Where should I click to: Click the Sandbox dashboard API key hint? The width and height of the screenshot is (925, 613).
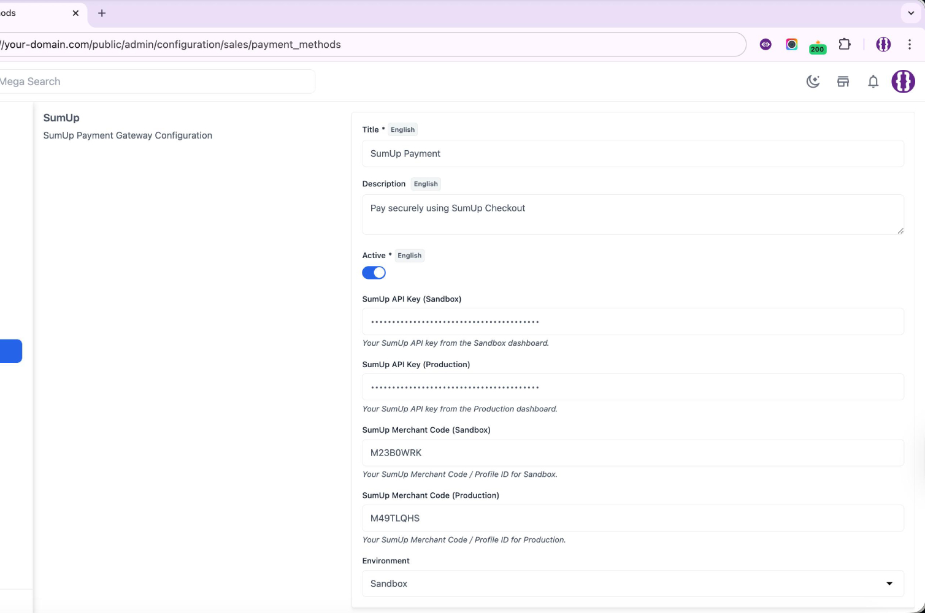click(x=456, y=343)
